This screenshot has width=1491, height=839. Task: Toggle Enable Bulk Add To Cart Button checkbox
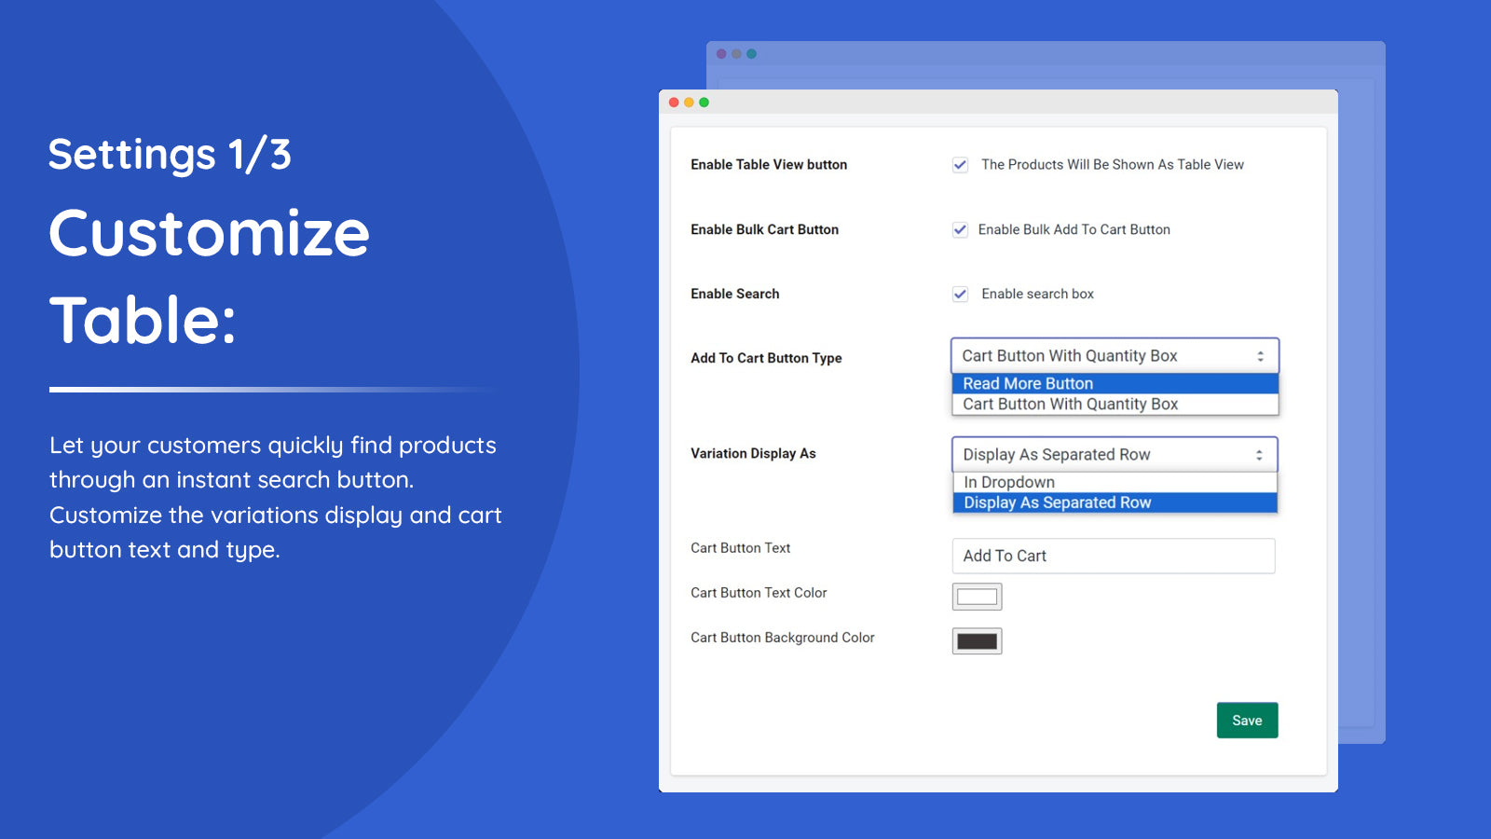960,229
